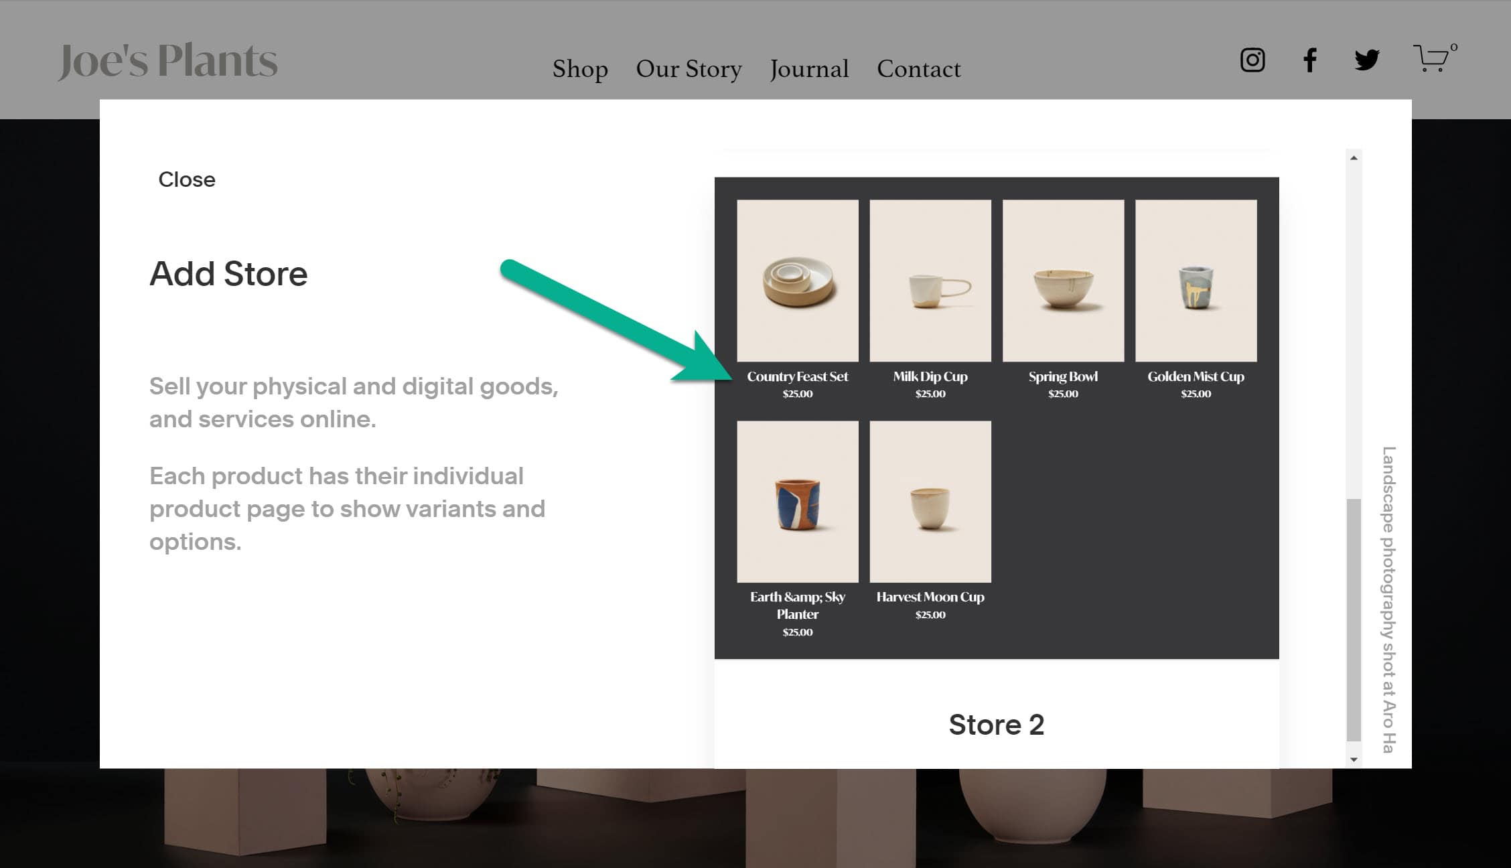Click the Harvest Moon Cup price label

(x=930, y=614)
